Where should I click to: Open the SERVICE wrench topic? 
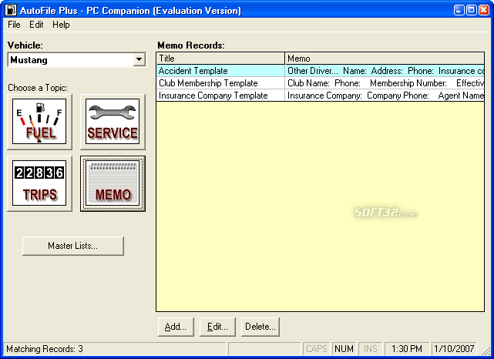pos(113,122)
